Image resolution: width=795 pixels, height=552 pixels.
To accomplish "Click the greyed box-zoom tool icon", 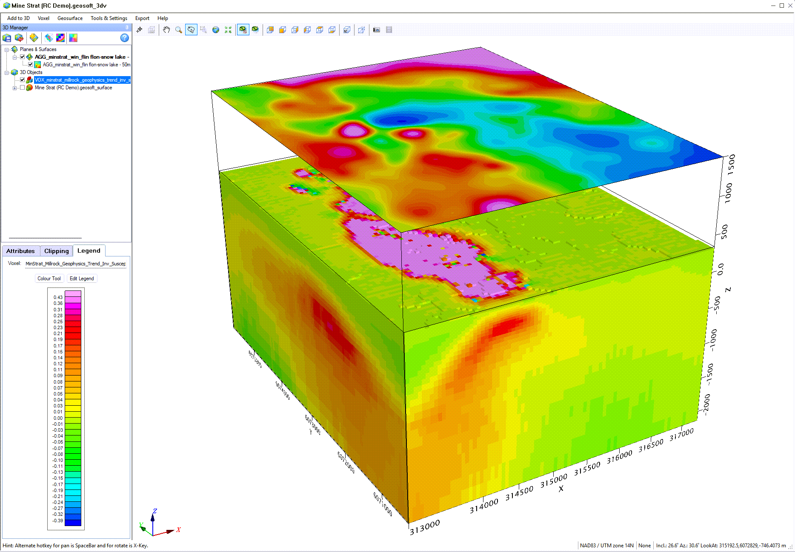I will [x=203, y=30].
